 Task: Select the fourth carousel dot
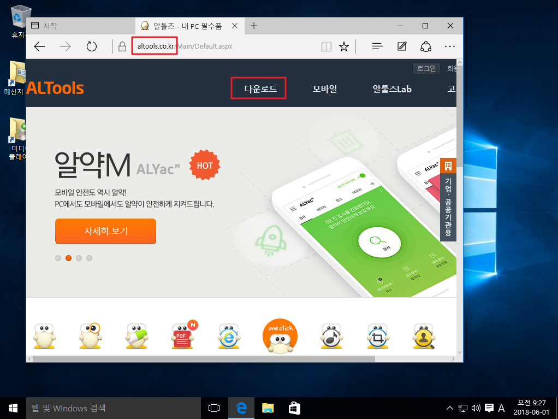pos(89,258)
